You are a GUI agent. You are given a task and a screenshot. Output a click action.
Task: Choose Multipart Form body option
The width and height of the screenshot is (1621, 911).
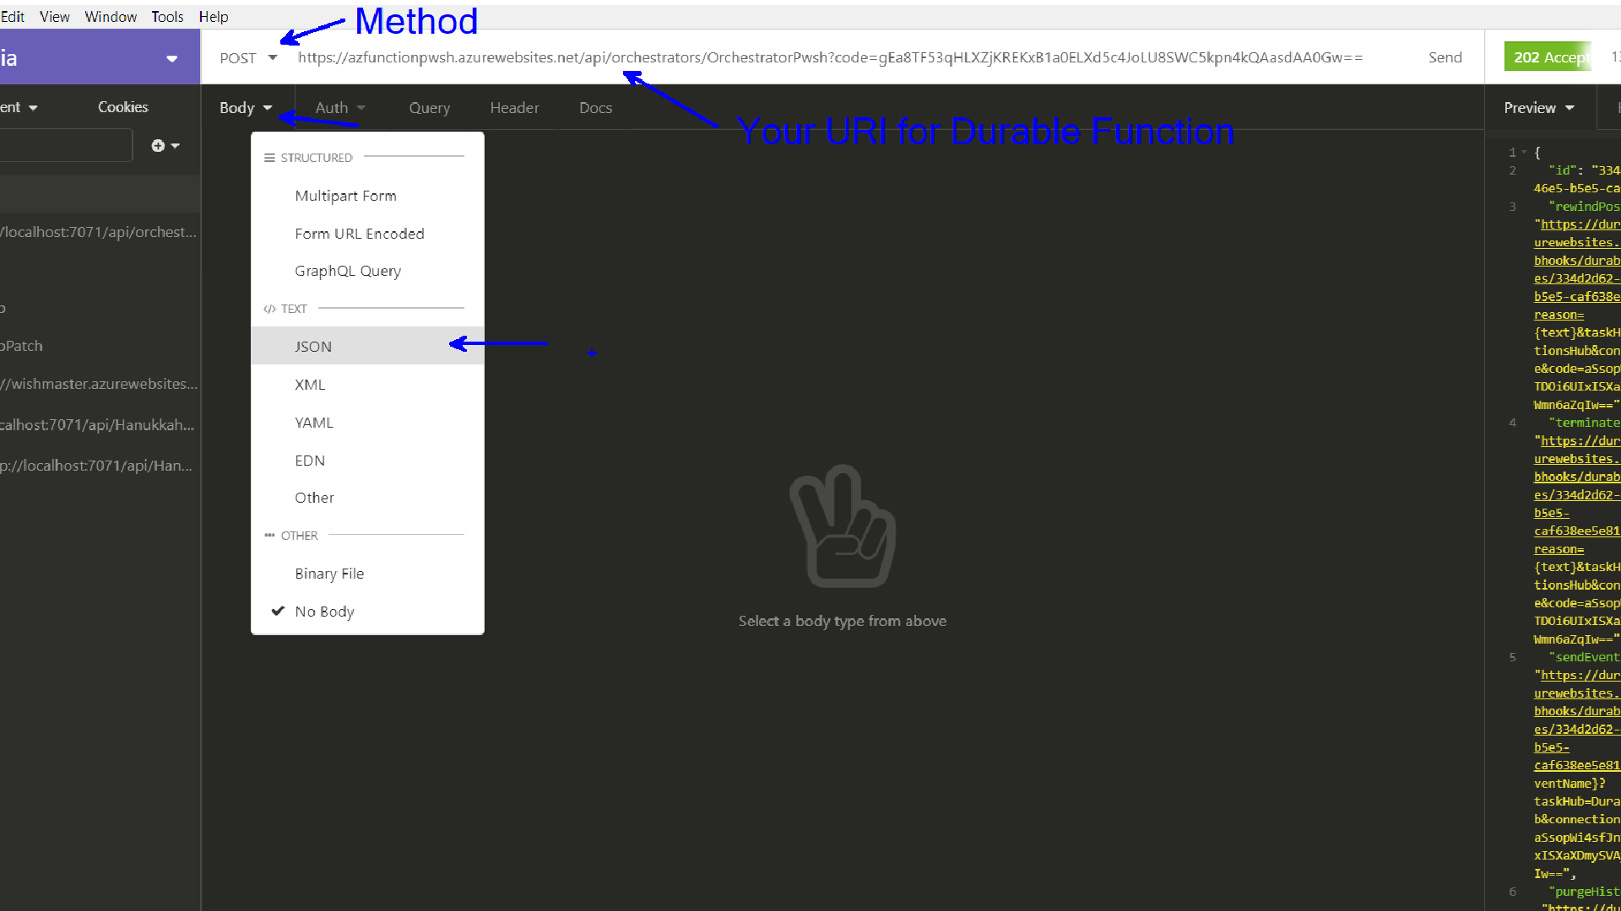[345, 196]
